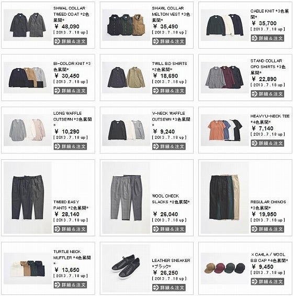Click the arrow icon on Cable Knit order button

pyautogui.click(x=254, y=38)
